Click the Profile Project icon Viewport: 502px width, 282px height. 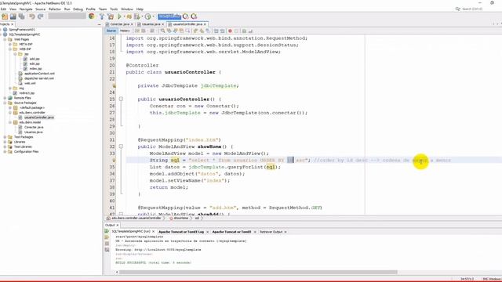(137, 16)
